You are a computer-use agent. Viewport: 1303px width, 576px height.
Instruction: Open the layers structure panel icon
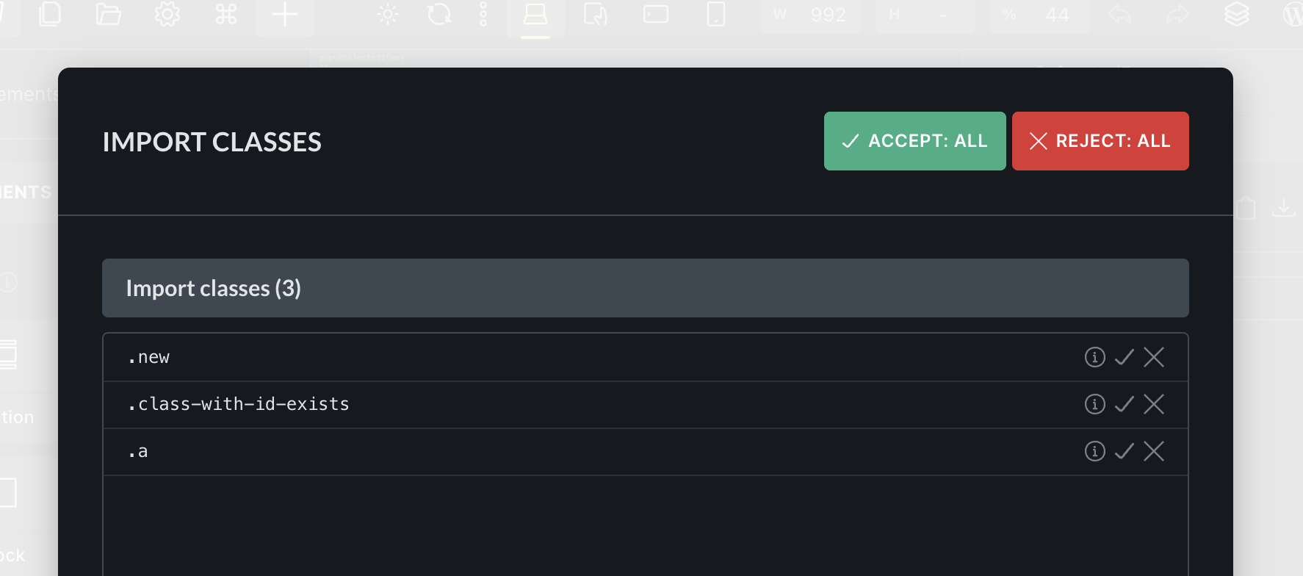tap(1237, 15)
